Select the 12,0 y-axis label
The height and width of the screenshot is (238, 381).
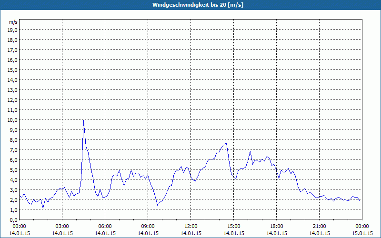pos(13,100)
